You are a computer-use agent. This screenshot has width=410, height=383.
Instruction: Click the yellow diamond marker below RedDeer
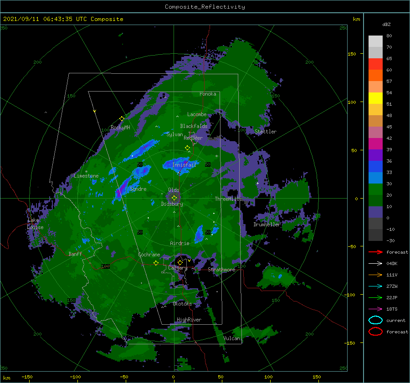click(187, 148)
